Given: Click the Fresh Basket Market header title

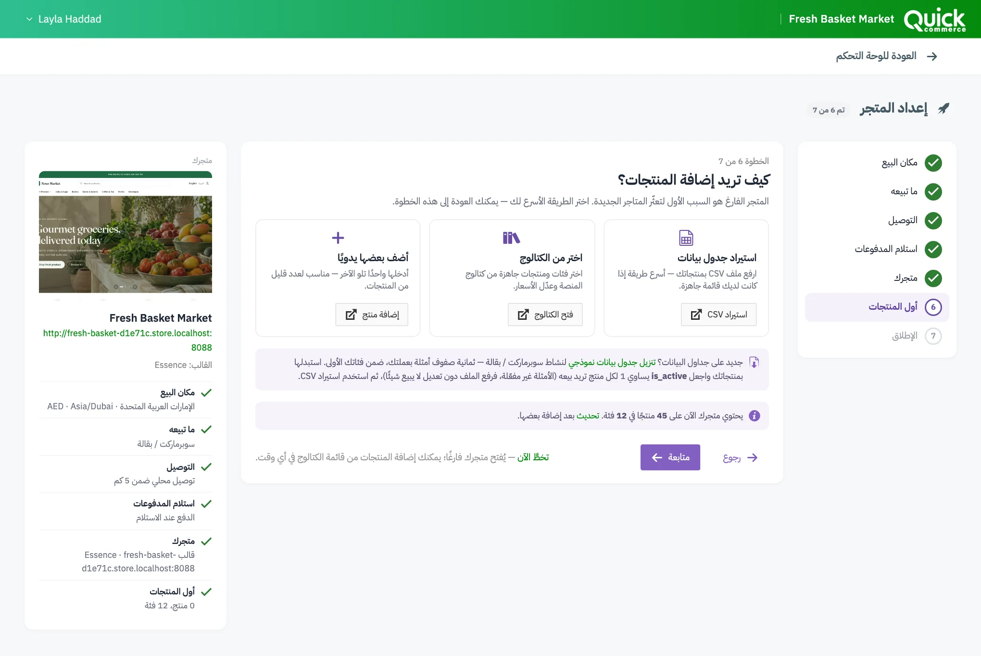Looking at the screenshot, I should [841, 19].
